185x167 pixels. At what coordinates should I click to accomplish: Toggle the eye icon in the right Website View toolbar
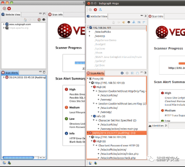click(x=129, y=22)
